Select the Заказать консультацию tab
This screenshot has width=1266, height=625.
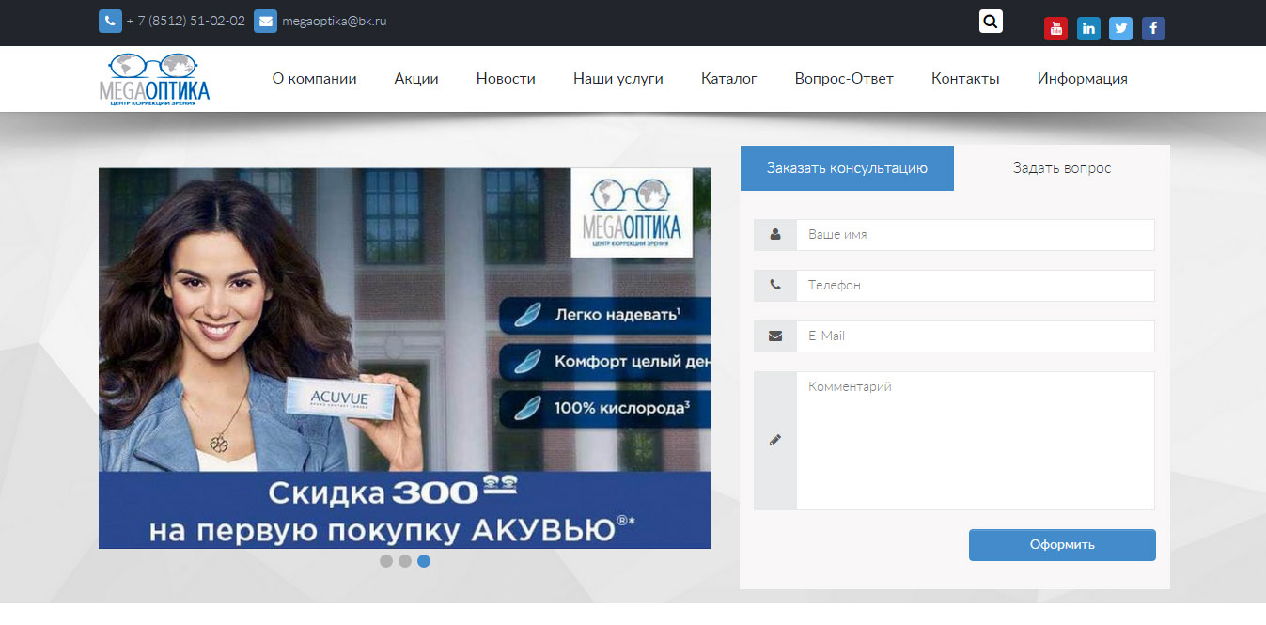tap(847, 168)
